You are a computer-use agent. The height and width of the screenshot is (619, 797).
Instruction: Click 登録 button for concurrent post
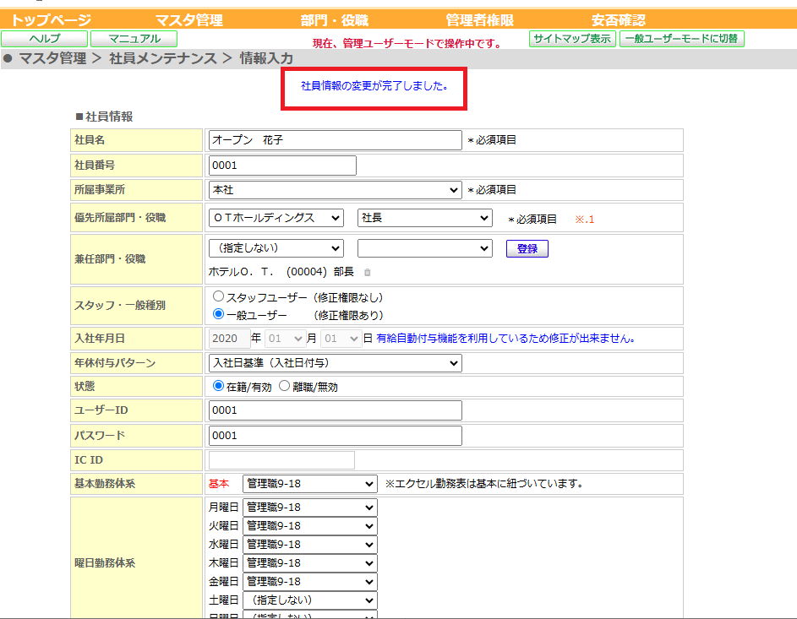[x=527, y=249]
